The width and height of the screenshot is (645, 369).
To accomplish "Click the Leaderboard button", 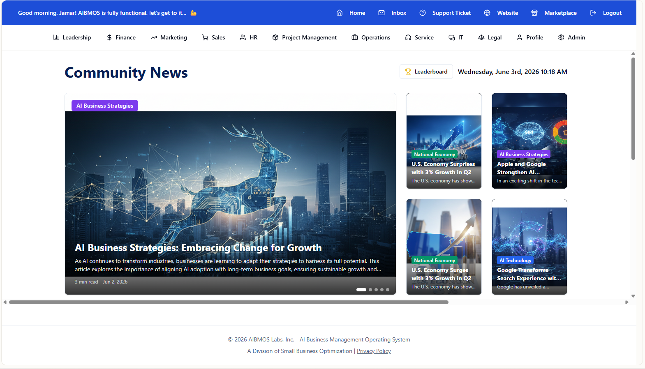I will coord(426,71).
